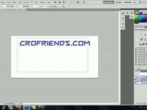Switch to the Swatches tab
The width and height of the screenshot is (147, 110).
(x=144, y=11)
